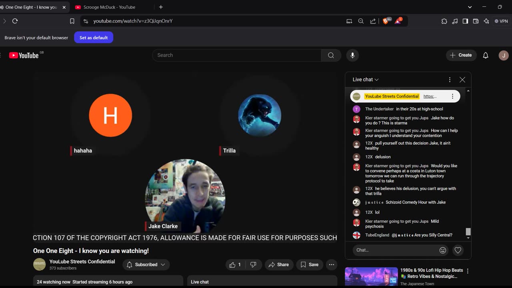This screenshot has width=512, height=288.
Task: Open YouTube notifications bell
Action: point(486,55)
